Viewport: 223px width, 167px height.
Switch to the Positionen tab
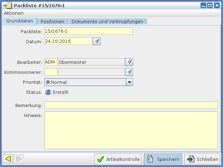(52, 21)
